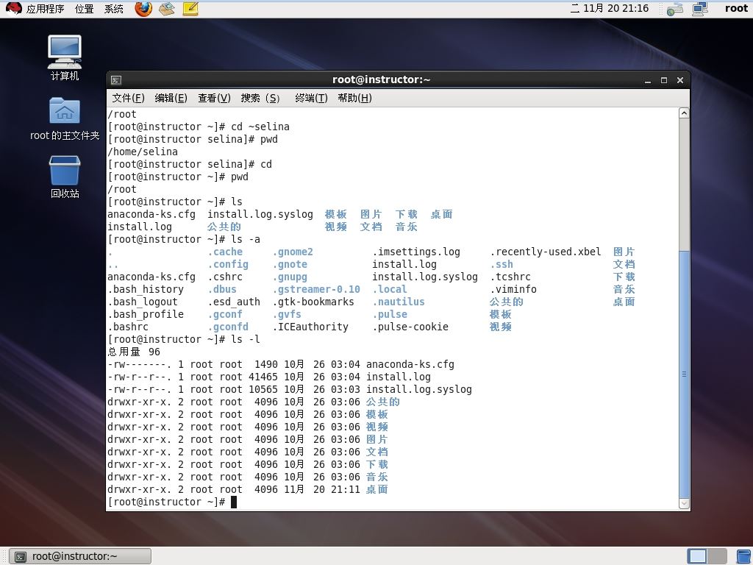Open the 系统 system menu
The height and width of the screenshot is (565, 753).
[x=114, y=9]
